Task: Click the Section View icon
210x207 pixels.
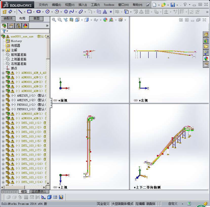Action: click(x=71, y=20)
